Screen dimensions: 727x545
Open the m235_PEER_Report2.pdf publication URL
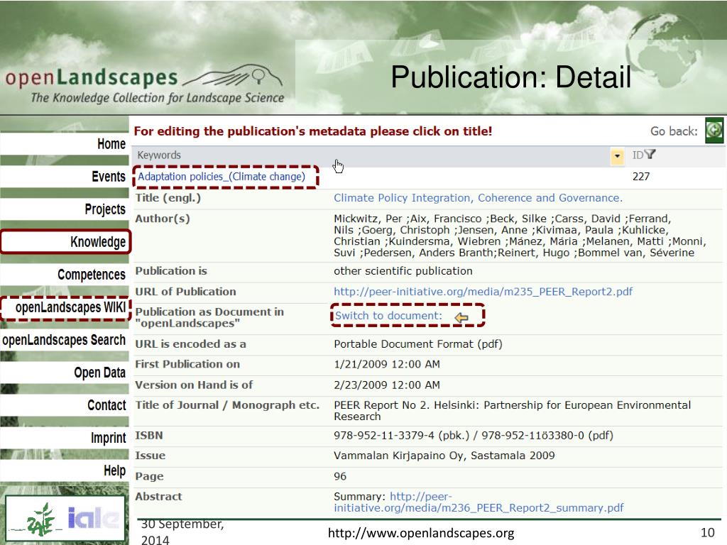pyautogui.click(x=483, y=292)
